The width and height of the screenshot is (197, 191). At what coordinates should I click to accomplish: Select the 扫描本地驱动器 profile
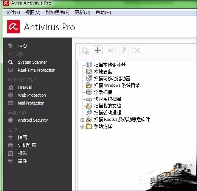coord(110,65)
